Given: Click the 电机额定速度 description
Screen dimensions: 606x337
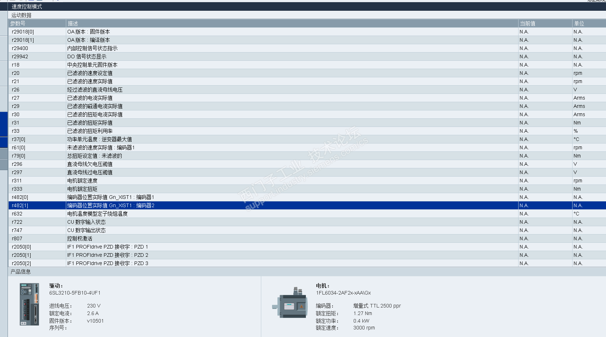Looking at the screenshot, I should (82, 181).
